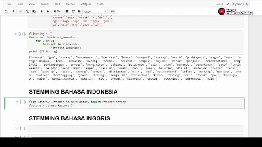Click the STEMMING BAHASA INGGRIS heading
The height and width of the screenshot is (147, 262).
70,118
